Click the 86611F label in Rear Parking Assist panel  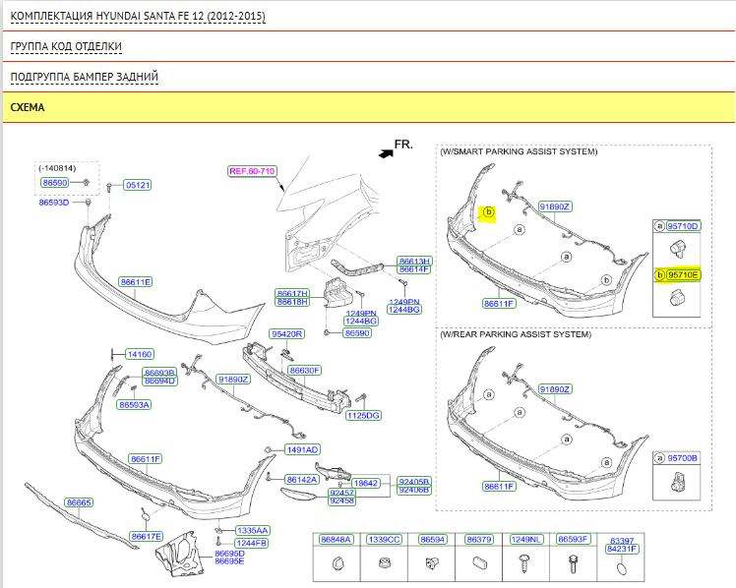point(499,487)
